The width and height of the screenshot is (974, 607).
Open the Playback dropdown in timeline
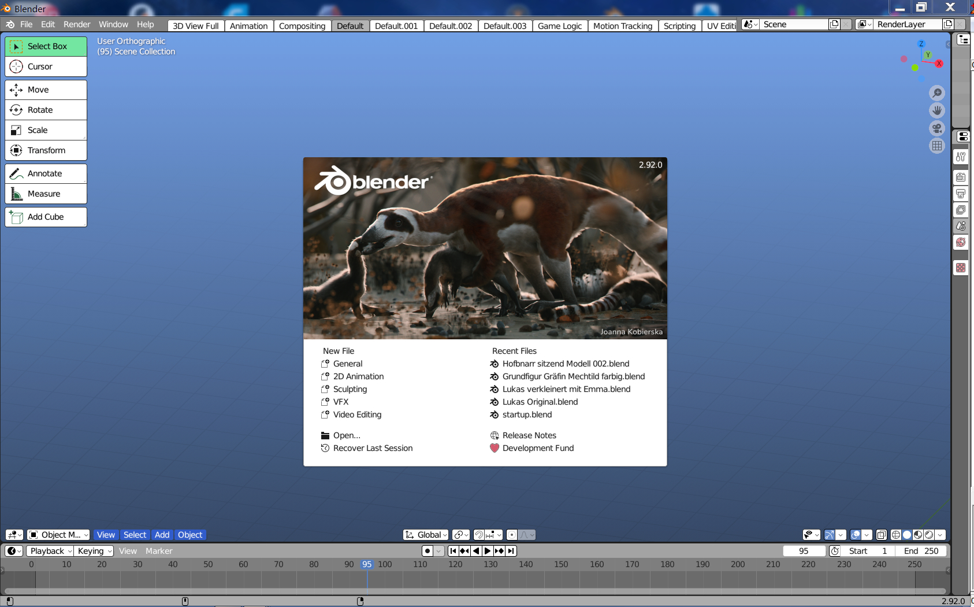(51, 551)
